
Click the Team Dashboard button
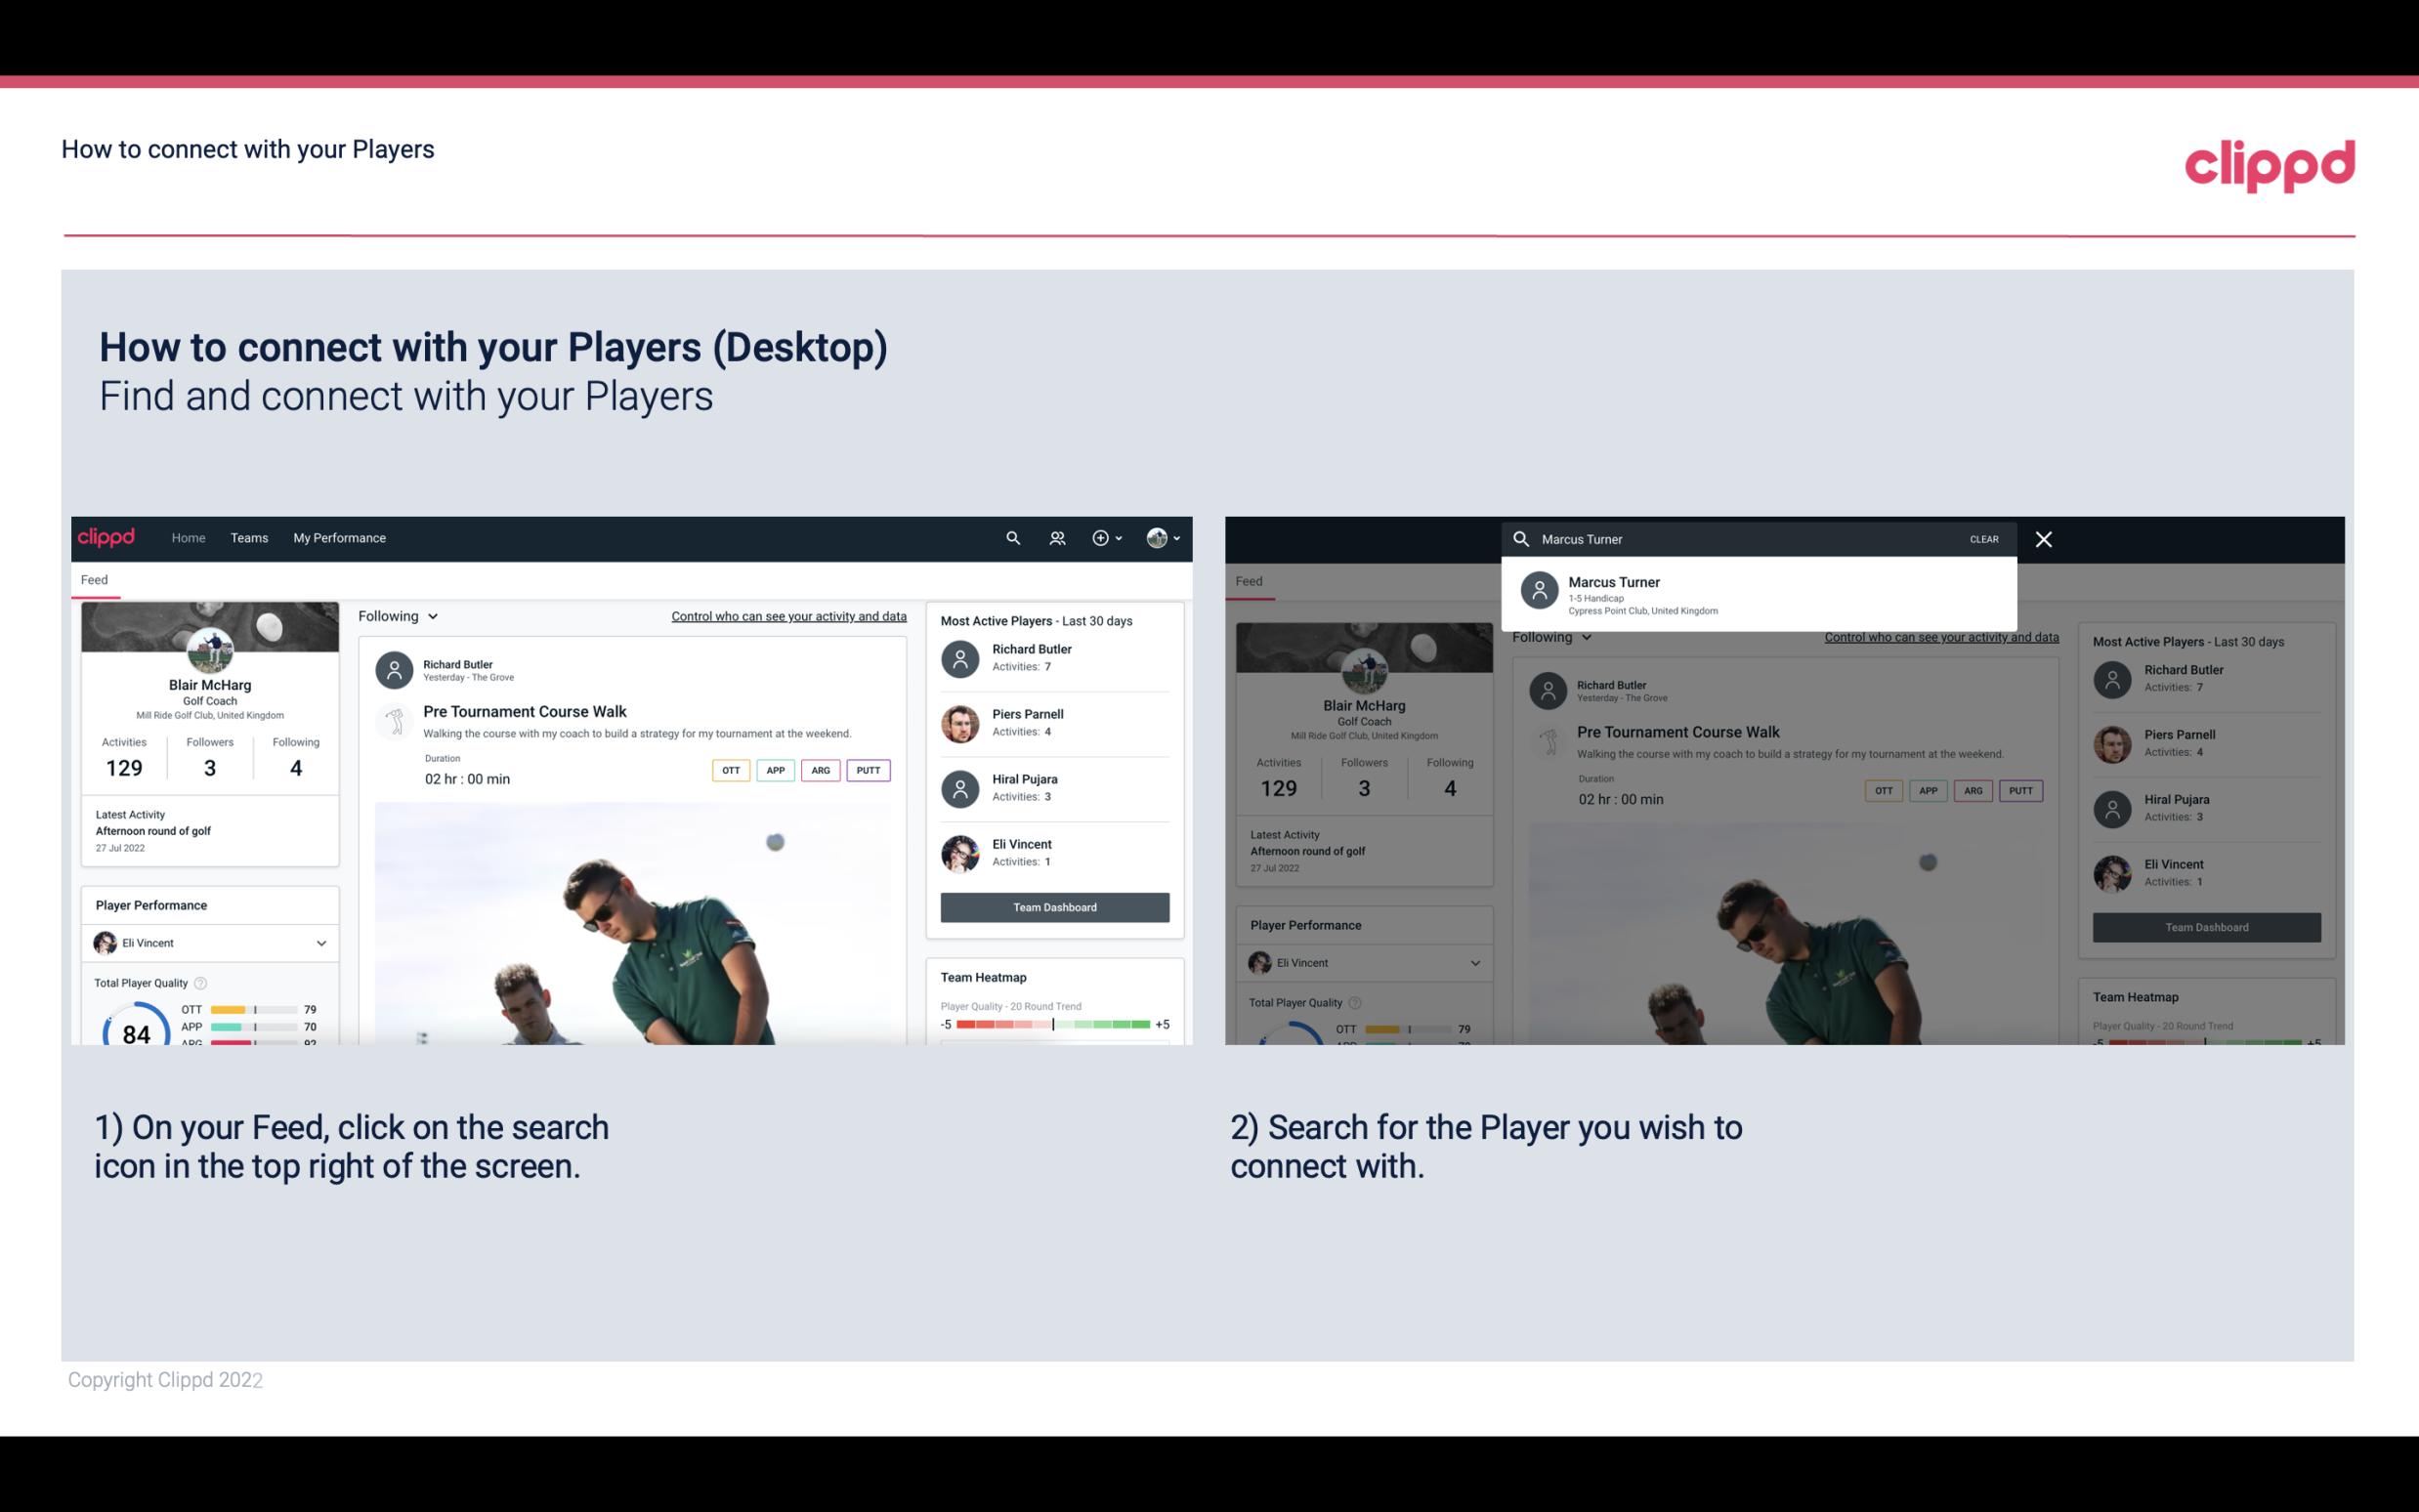click(x=1052, y=904)
